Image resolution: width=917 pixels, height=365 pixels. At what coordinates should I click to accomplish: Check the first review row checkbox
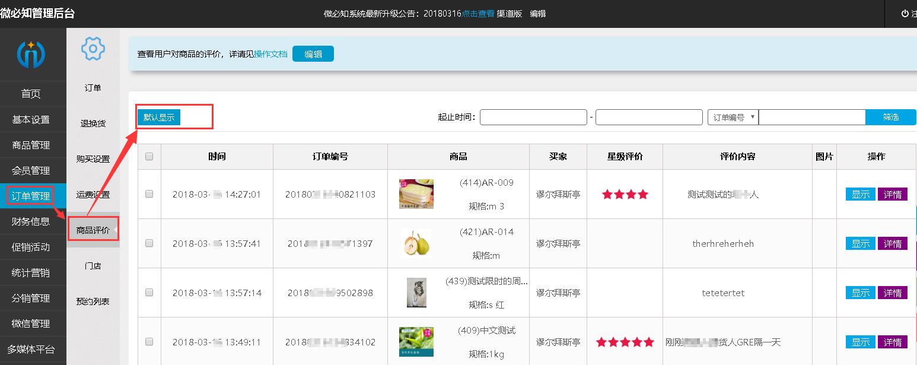click(x=149, y=194)
